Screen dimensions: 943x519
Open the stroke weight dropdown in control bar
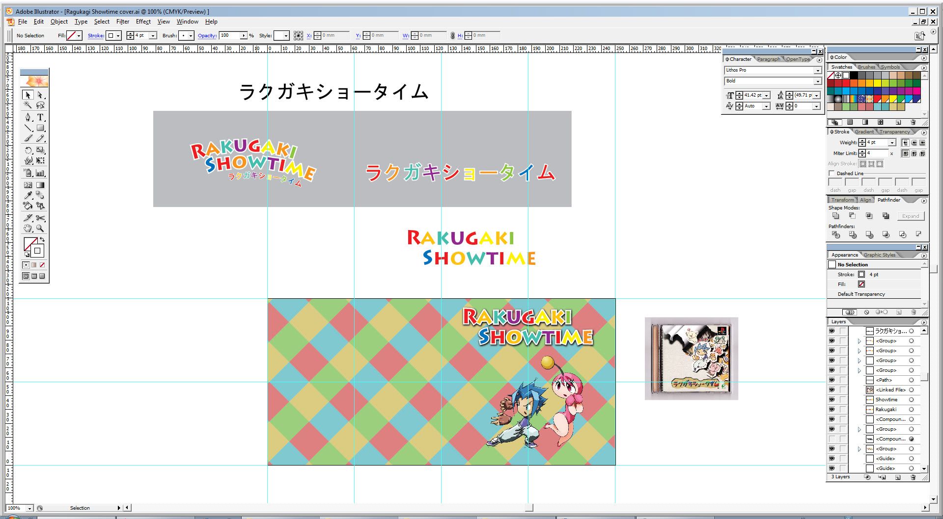click(153, 36)
